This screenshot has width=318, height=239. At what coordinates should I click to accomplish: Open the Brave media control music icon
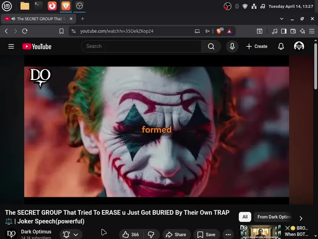click(x=274, y=31)
